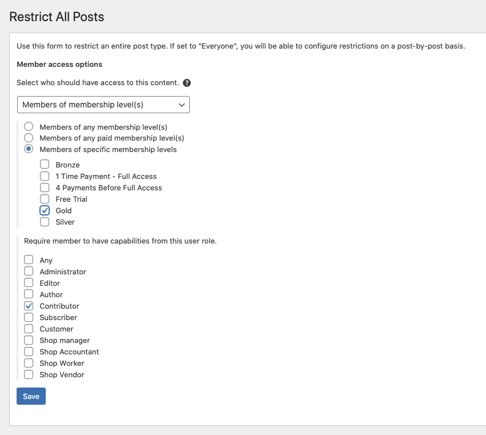
Task: Check the Administrator role
Action: [29, 271]
